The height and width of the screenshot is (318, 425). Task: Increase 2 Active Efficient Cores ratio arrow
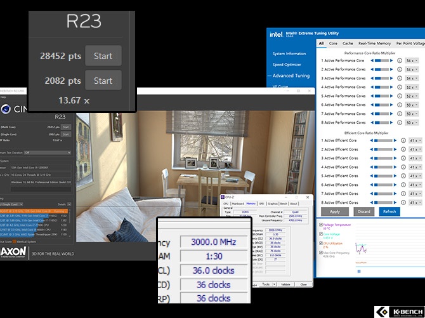[x=395, y=150]
